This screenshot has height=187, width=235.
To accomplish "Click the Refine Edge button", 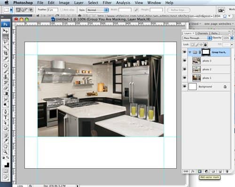I will click(179, 10).
